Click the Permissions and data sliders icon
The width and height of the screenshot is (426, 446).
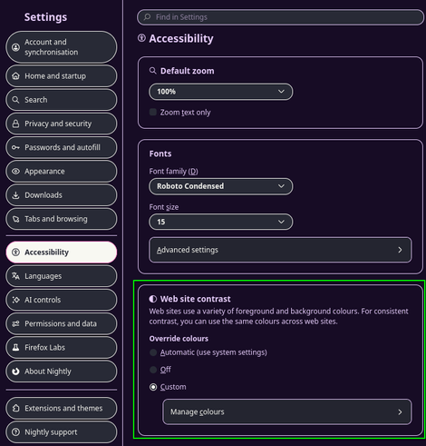(15, 323)
